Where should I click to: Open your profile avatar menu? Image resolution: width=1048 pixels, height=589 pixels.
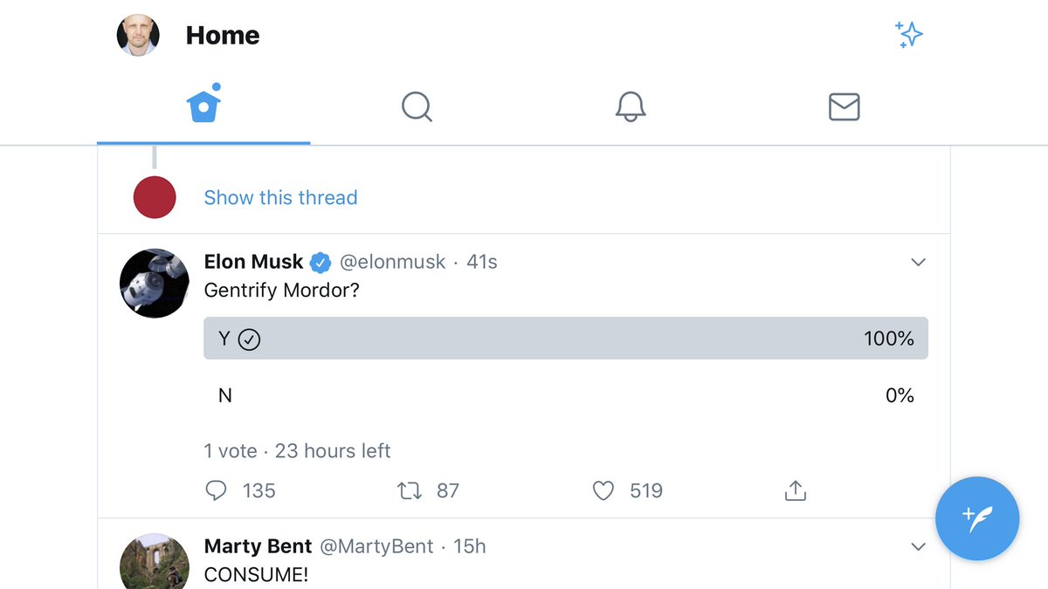click(138, 36)
